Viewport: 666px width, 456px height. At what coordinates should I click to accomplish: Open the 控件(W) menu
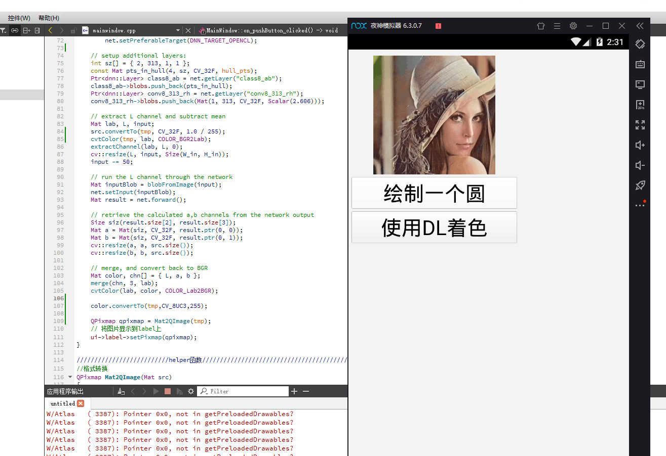pos(19,18)
